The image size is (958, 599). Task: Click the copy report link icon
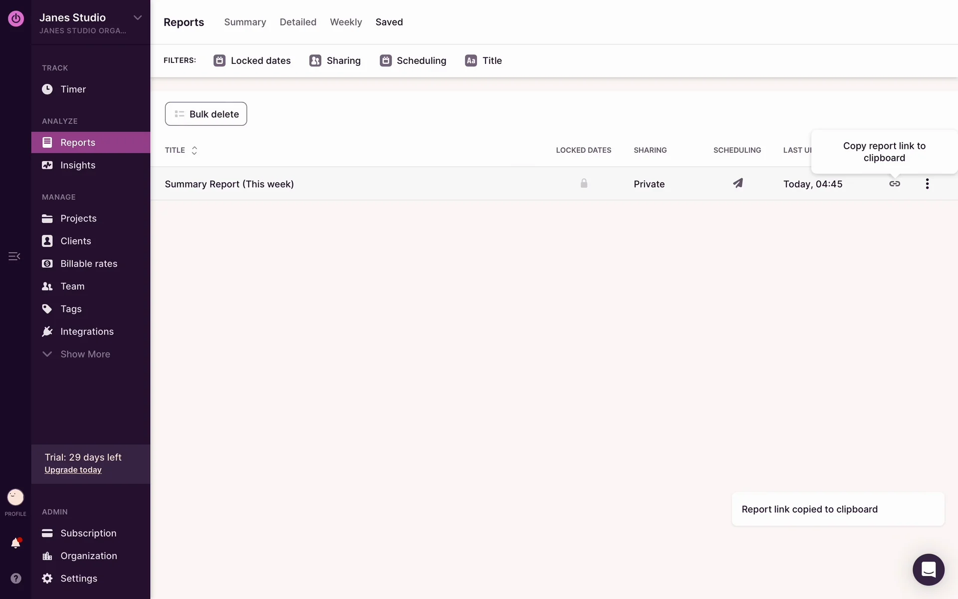click(895, 184)
